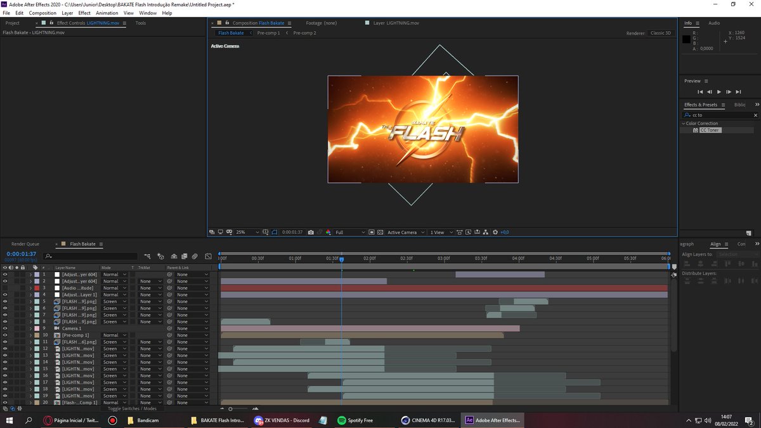The width and height of the screenshot is (761, 428).
Task: Hide layer 16 LIGHTNING mov eye toggle
Action: pyautogui.click(x=5, y=375)
